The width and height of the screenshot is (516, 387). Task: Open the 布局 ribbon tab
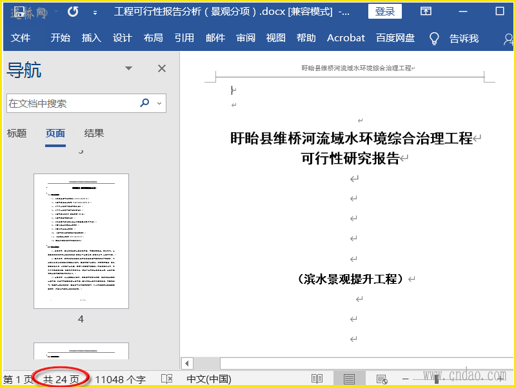(153, 38)
